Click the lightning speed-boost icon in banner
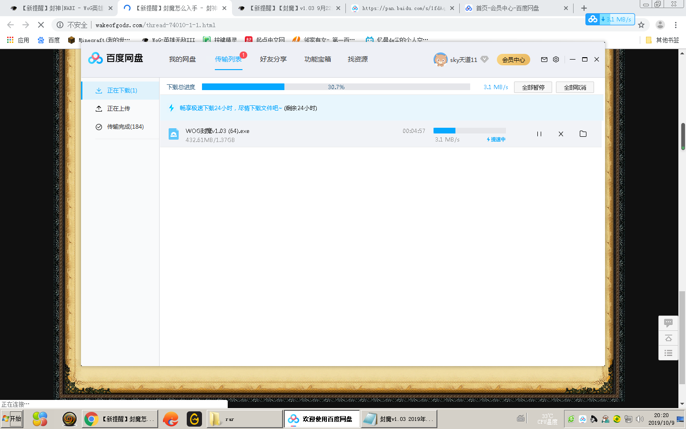 point(171,108)
